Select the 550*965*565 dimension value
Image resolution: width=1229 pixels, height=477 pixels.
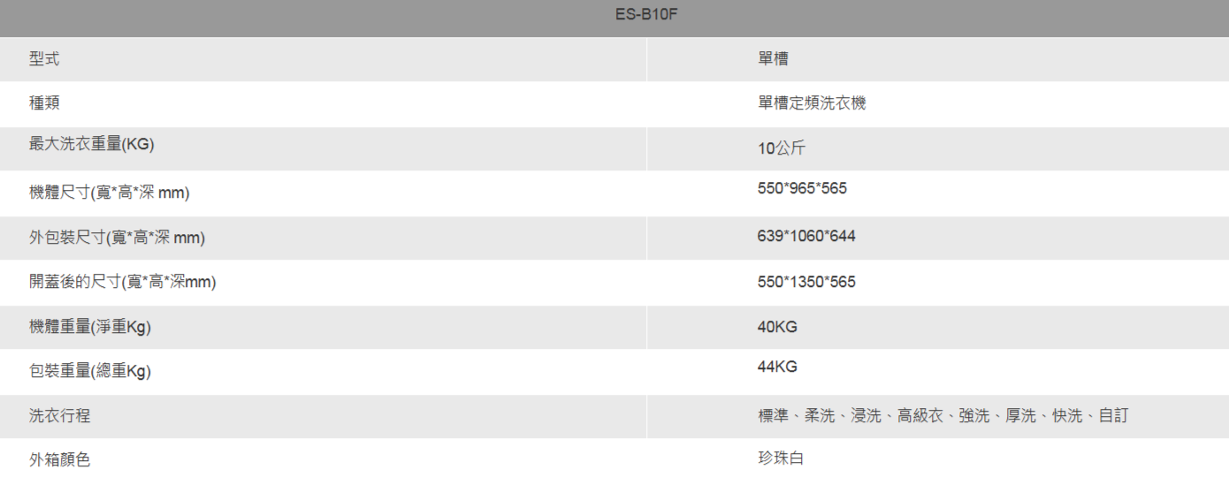[802, 188]
